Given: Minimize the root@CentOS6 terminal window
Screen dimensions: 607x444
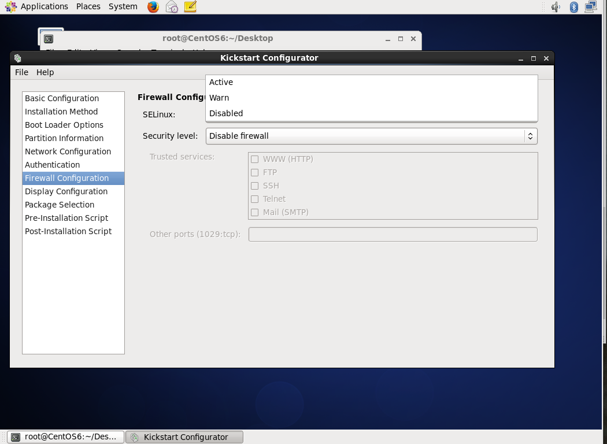Looking at the screenshot, I should [x=388, y=39].
